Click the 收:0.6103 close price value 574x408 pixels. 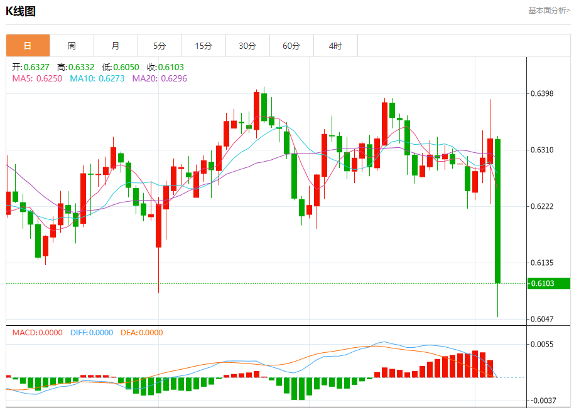point(165,67)
